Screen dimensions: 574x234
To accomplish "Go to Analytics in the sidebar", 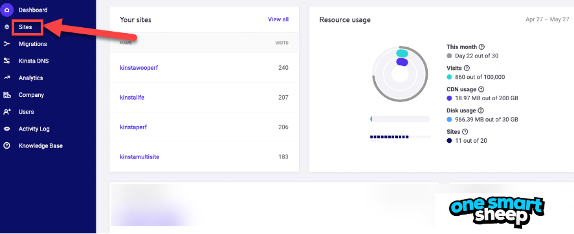I will (x=31, y=78).
